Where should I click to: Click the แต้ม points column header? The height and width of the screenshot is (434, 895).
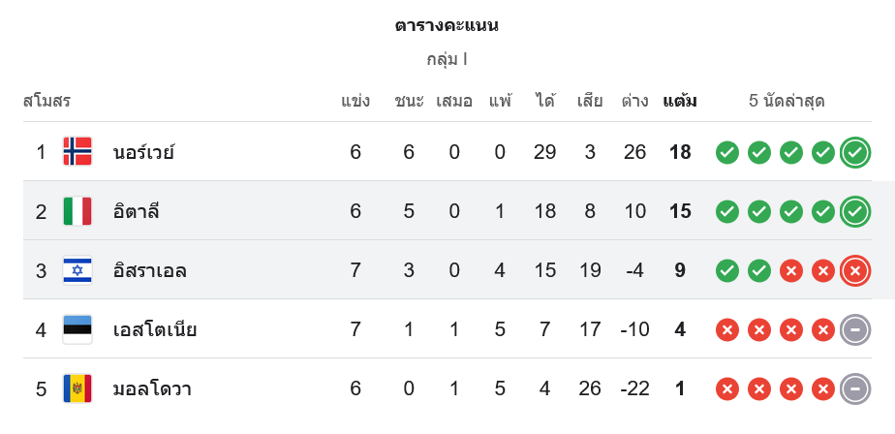680,101
